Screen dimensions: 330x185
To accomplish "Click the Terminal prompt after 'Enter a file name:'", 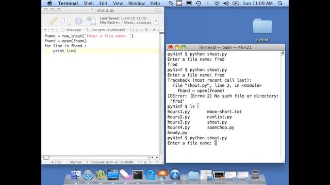I will coord(216,143).
